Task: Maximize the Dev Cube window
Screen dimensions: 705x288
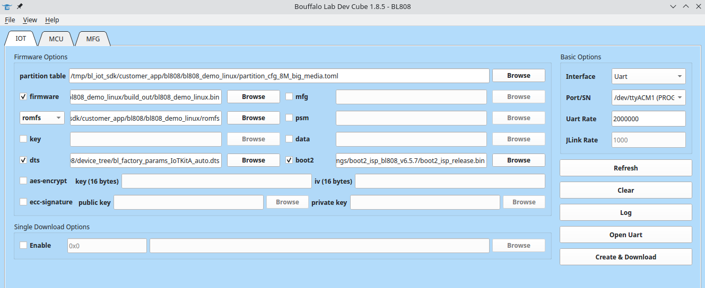Action: click(x=685, y=6)
